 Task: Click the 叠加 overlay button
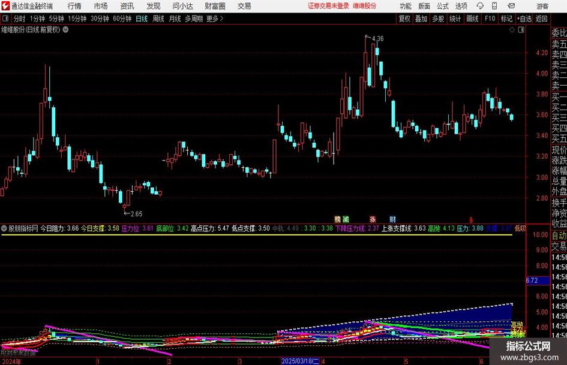(421, 19)
